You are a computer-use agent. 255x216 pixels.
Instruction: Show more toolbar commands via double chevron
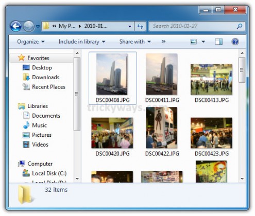(163, 42)
